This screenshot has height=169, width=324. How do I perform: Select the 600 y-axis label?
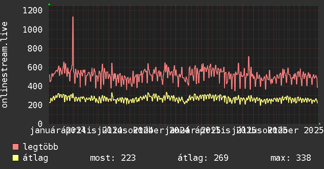35,67
